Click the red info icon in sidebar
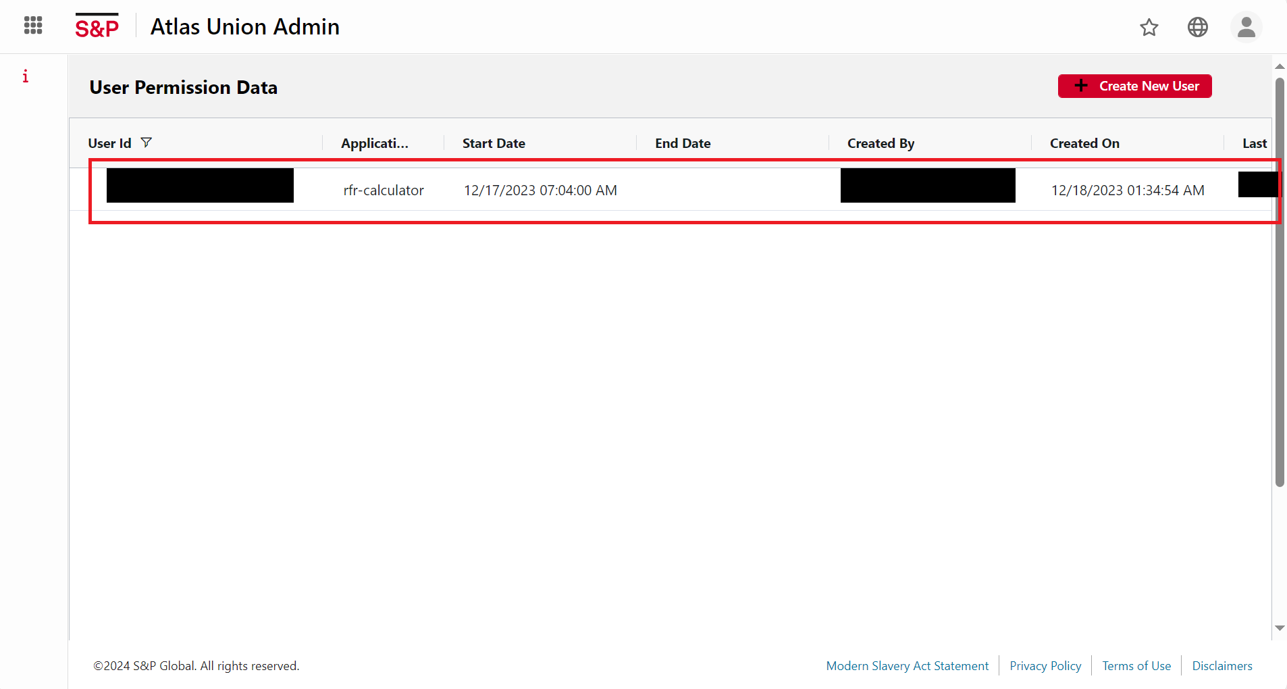 pyautogui.click(x=26, y=76)
